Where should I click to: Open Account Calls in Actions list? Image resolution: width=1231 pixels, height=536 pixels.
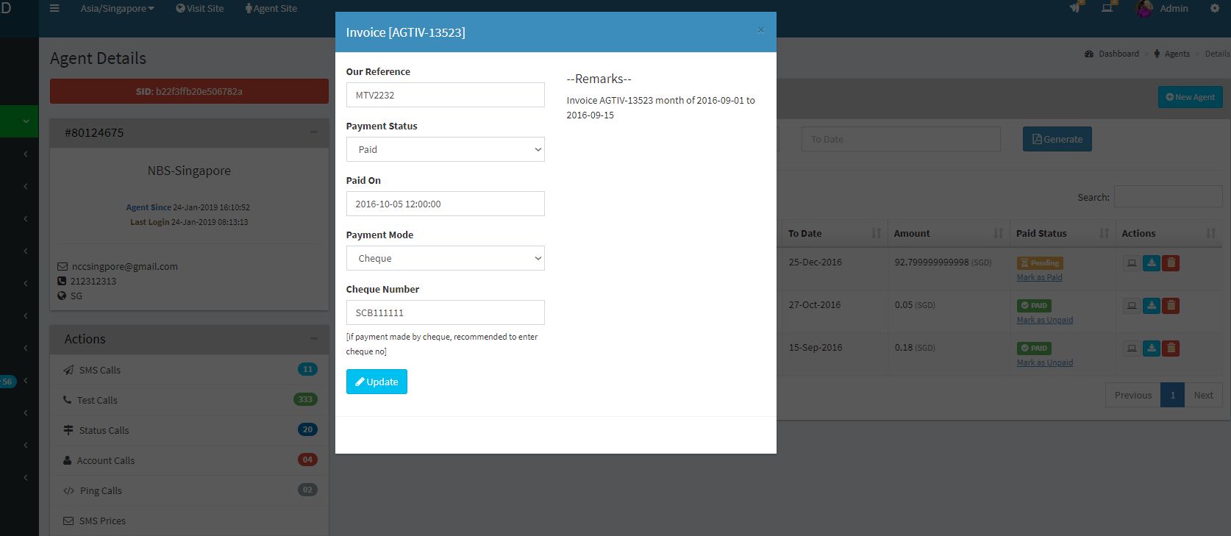pos(106,460)
